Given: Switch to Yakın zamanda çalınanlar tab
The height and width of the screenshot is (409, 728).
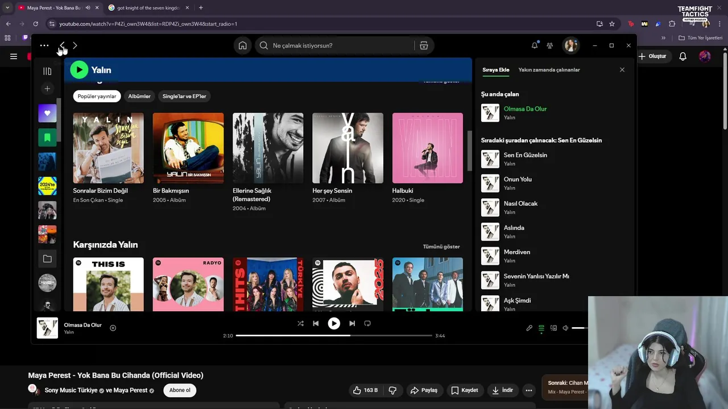Looking at the screenshot, I should click(549, 70).
